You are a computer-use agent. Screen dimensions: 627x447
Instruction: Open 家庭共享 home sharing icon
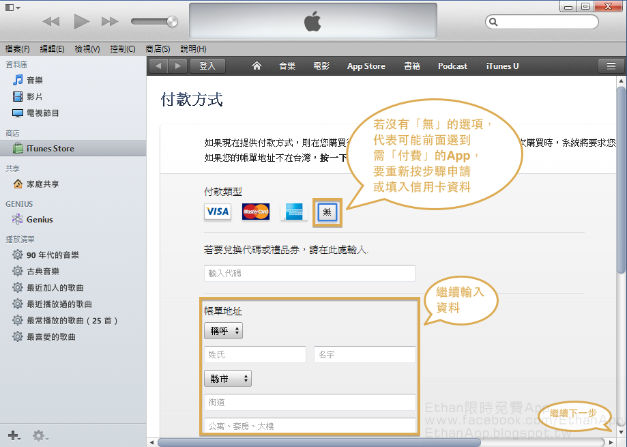pyautogui.click(x=18, y=184)
